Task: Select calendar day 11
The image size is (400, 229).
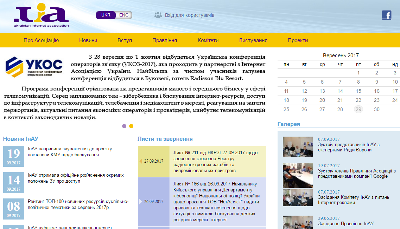Action: [286, 91]
